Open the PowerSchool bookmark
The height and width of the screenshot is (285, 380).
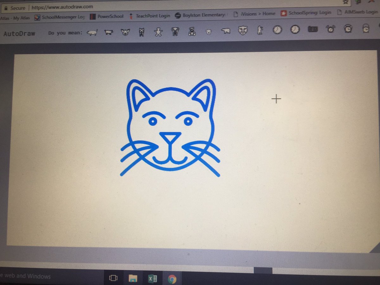click(107, 16)
